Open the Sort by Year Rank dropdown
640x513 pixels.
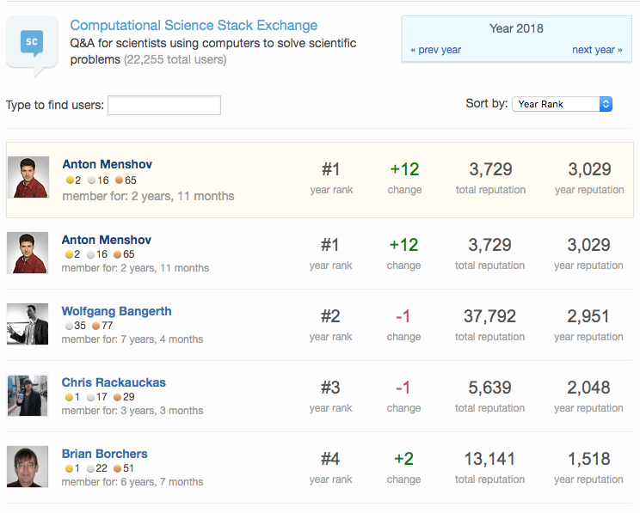[562, 104]
